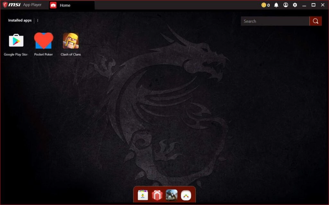Launch Pocket Poker from installed apps
Image resolution: width=329 pixels, height=205 pixels.
[43, 41]
